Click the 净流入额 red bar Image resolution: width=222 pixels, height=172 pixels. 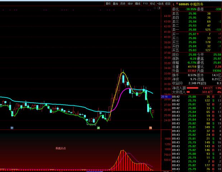coord(193,88)
